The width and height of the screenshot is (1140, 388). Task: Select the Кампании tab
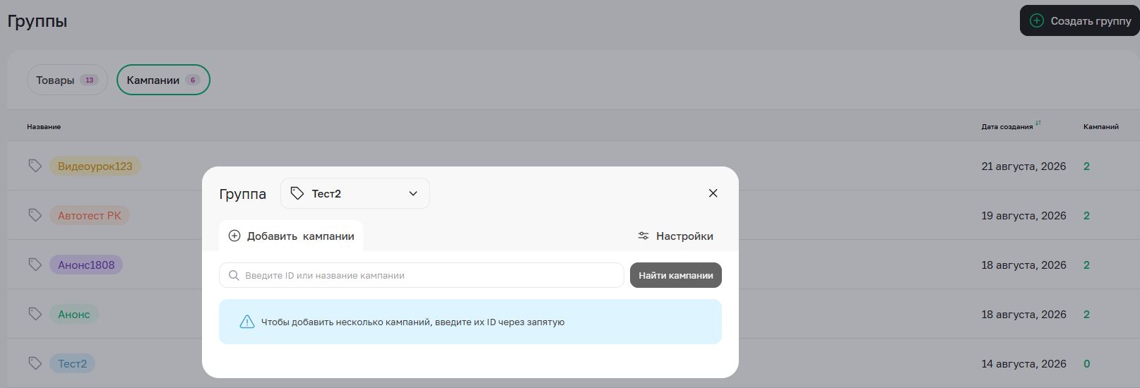[163, 80]
